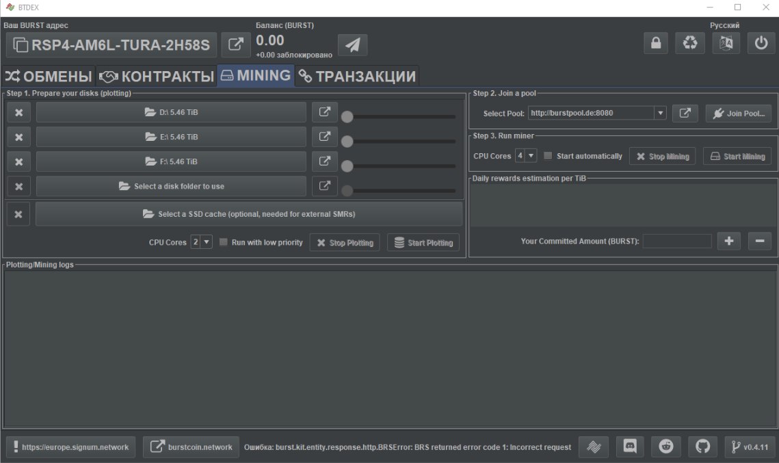Screen dimensions: 779x463
Task: Enable Run with low priority
Action: [224, 242]
